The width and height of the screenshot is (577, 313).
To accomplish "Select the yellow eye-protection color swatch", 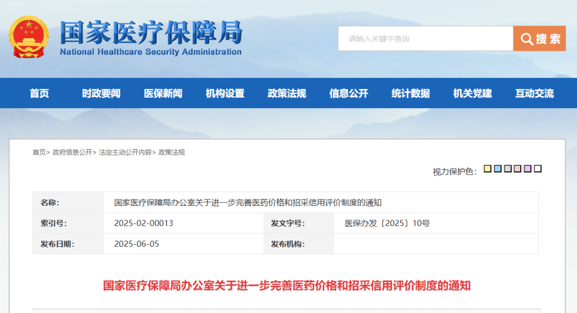I will 488,169.
